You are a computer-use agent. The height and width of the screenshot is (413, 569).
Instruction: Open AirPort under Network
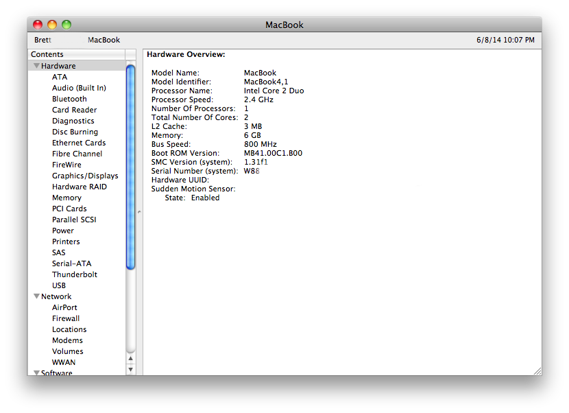(64, 307)
